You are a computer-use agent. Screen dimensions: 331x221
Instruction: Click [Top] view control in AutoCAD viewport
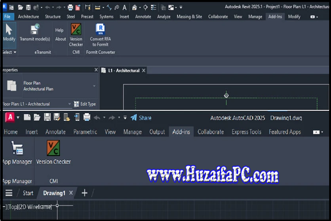coord(13,207)
